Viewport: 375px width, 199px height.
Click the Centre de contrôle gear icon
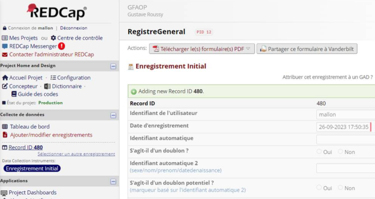(x=53, y=38)
